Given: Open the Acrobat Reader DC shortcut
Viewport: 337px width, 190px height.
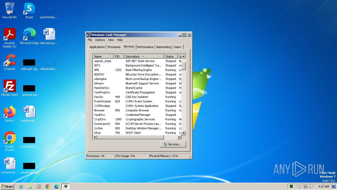Looking at the screenshot, I should click(x=9, y=38).
